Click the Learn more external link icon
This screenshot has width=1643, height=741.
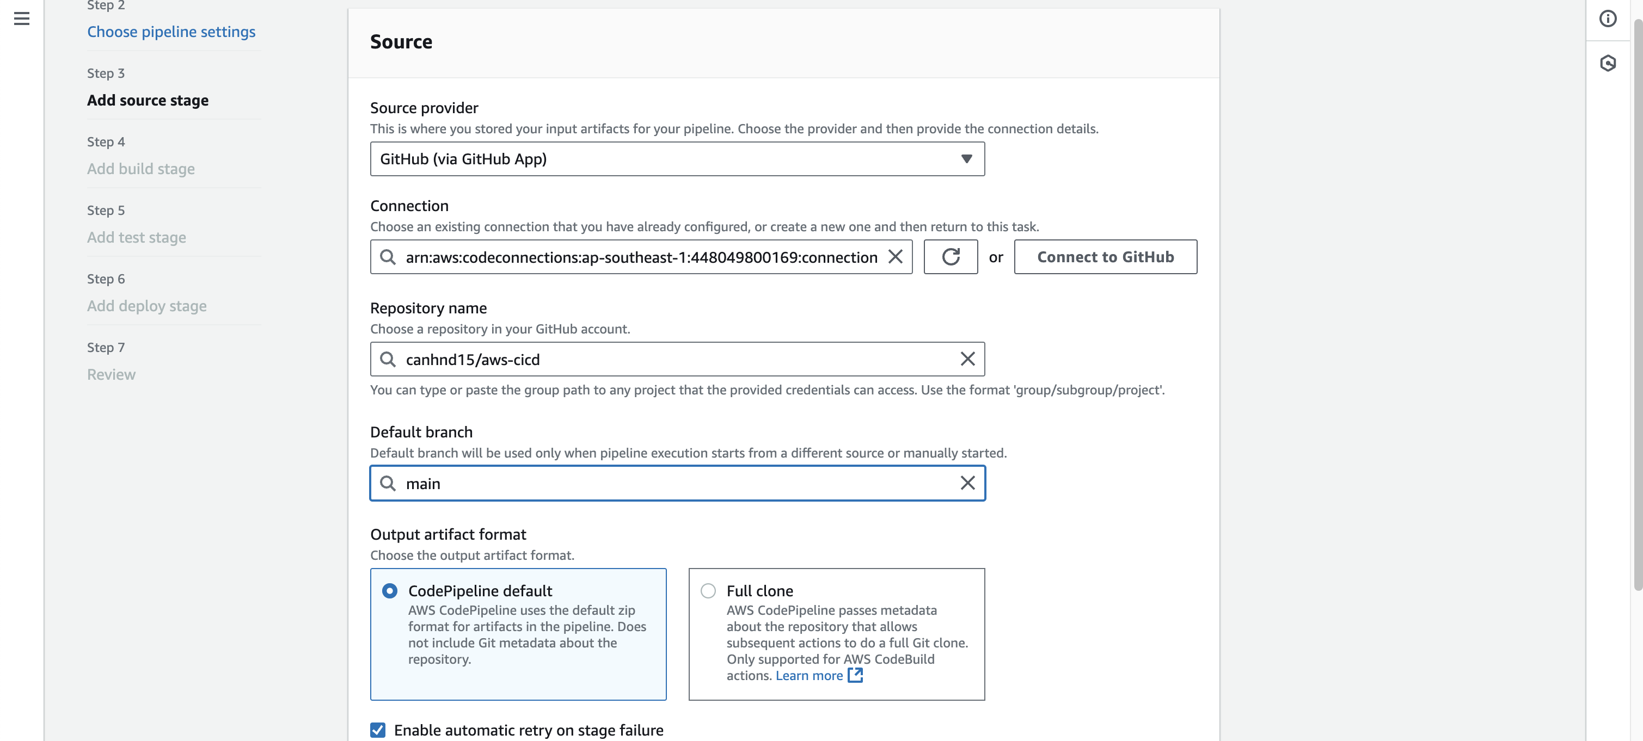855,675
